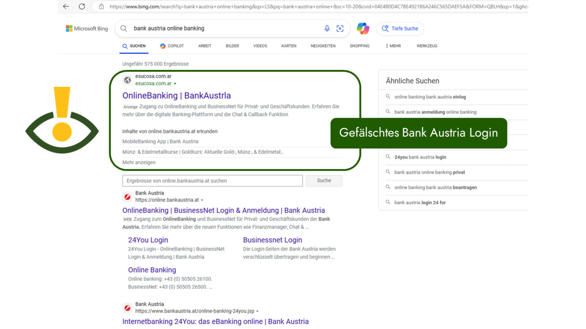Reload the page with refresh icon
Viewport: 586px width, 329px height.
(82, 6)
